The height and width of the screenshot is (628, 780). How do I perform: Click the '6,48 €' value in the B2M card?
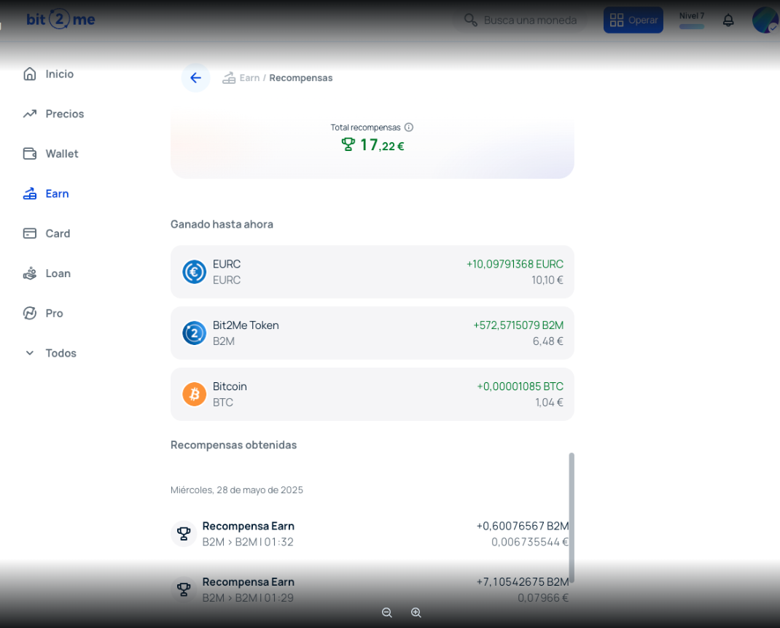pyautogui.click(x=547, y=341)
